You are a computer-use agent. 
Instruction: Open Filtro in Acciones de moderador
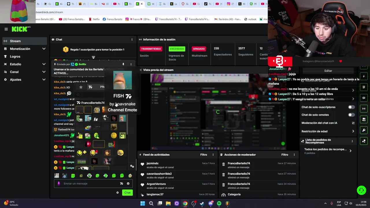(285, 155)
